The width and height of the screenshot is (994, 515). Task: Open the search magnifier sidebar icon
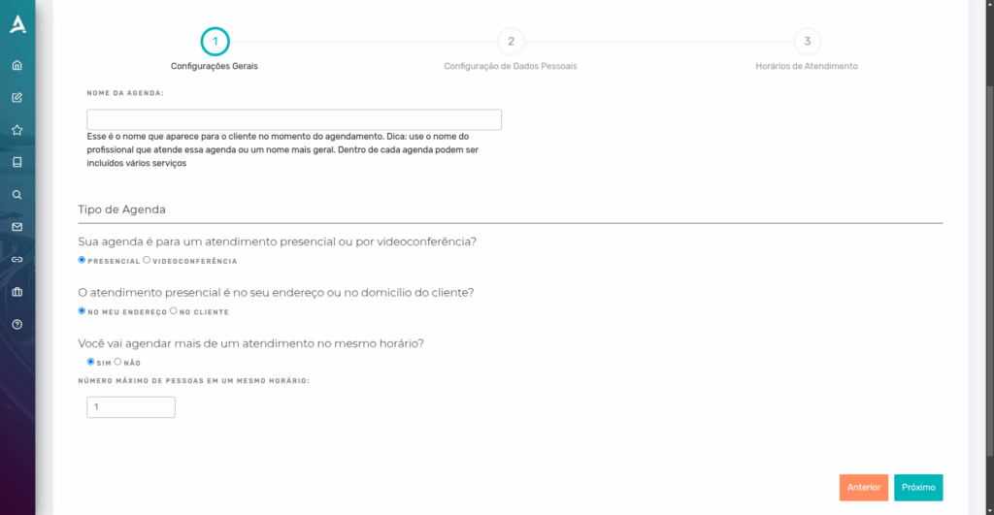coord(17,195)
